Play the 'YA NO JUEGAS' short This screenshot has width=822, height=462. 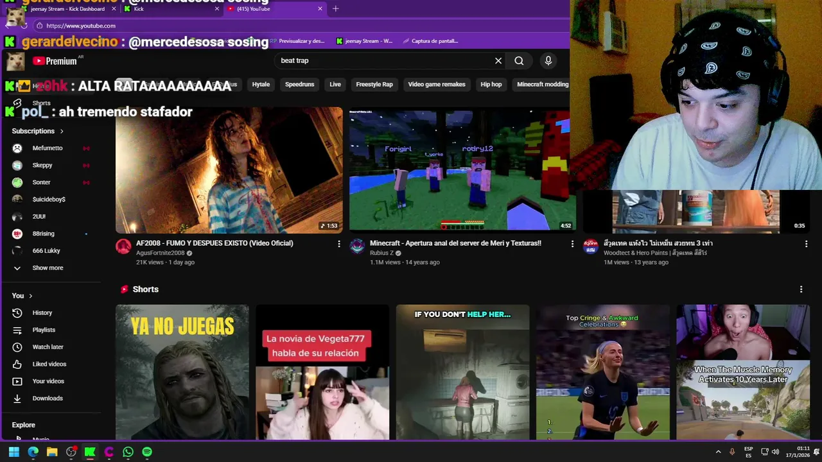coord(182,373)
